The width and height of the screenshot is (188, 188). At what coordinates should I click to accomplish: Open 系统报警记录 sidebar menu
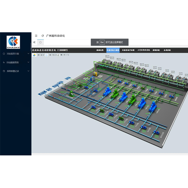click(16, 71)
